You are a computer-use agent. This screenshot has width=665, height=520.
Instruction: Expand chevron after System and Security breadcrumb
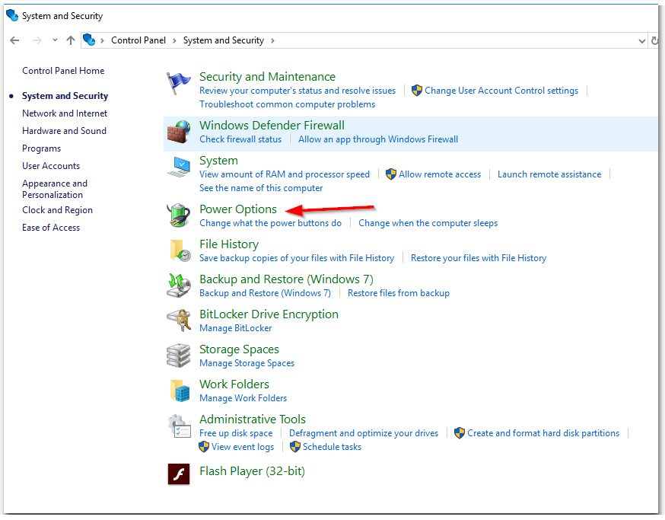272,41
